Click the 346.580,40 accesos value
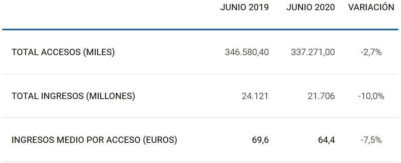The width and height of the screenshot is (401, 163). 247,52
